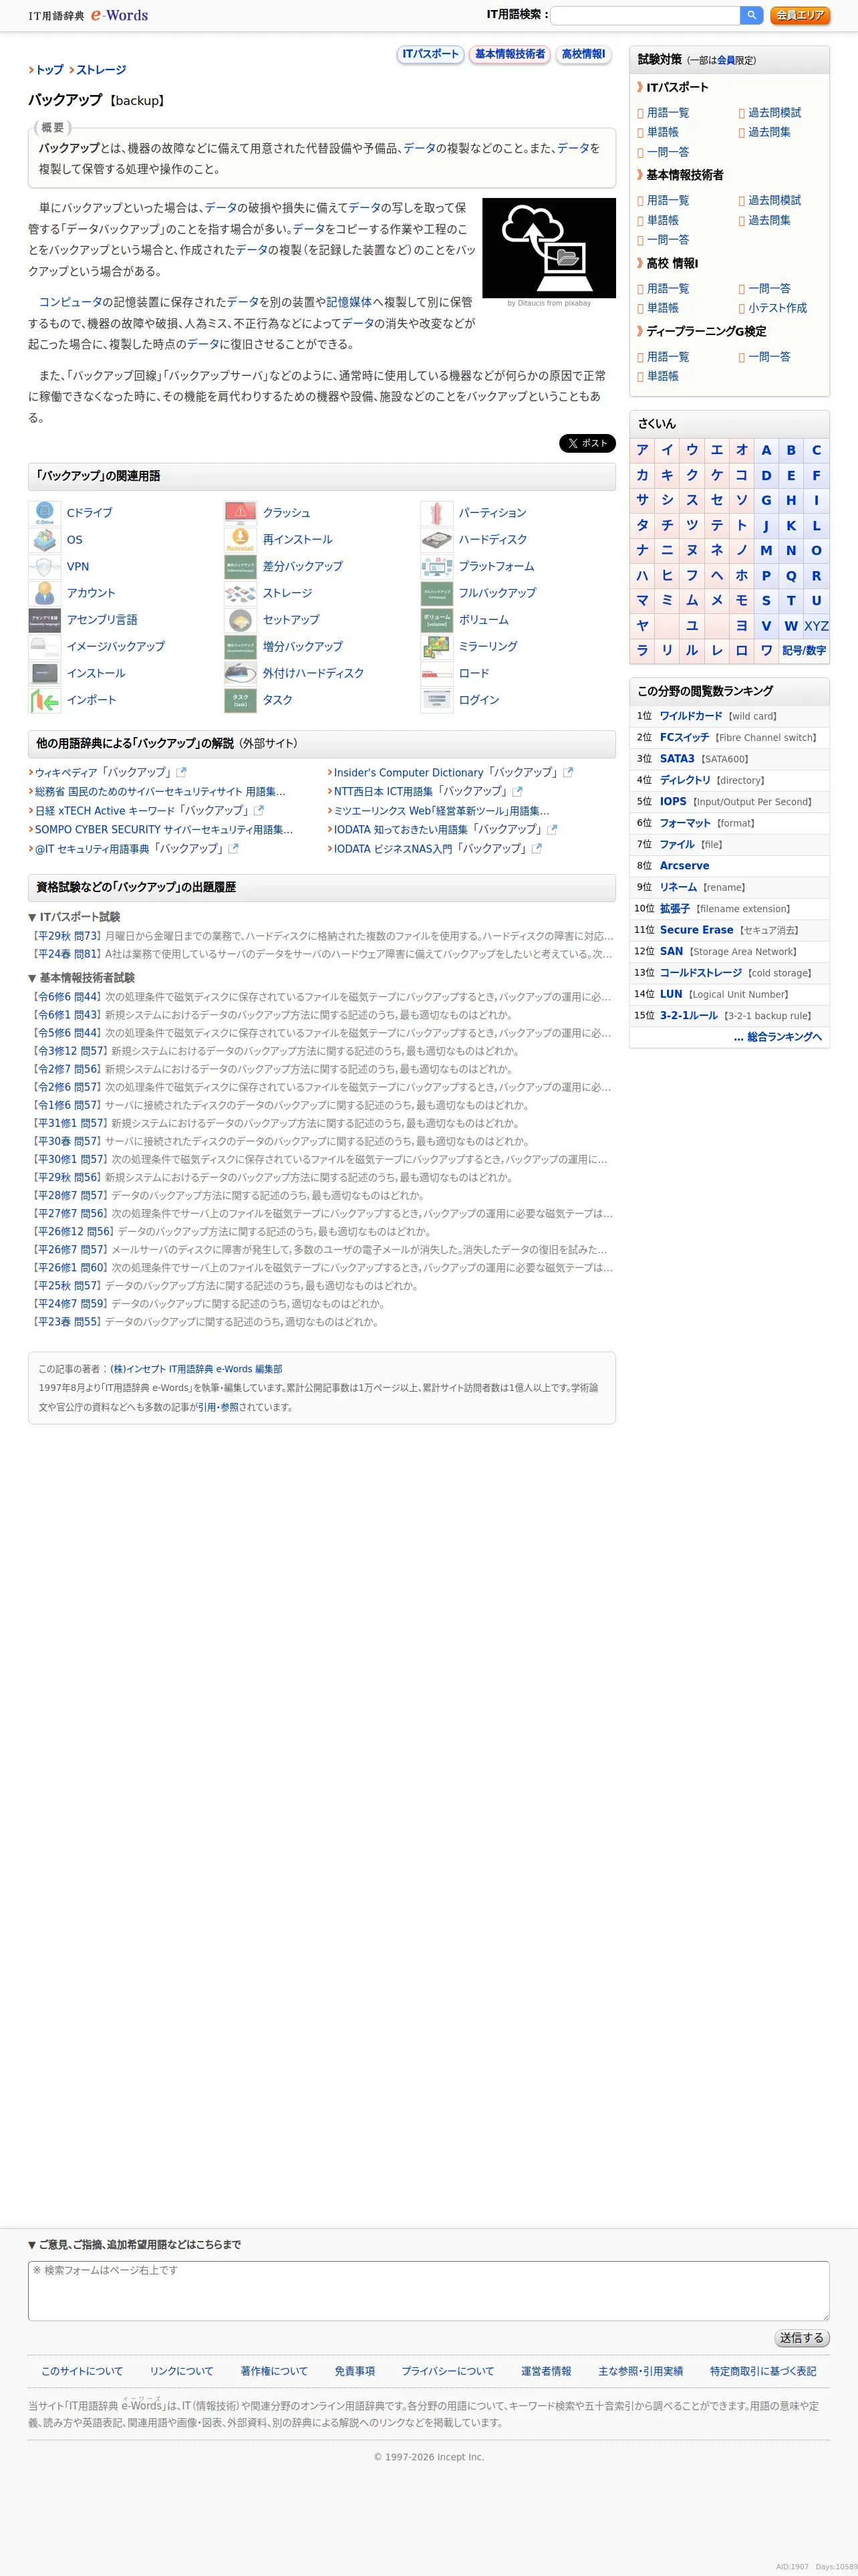Open 3-2-1ルール ranking link

(x=688, y=1016)
